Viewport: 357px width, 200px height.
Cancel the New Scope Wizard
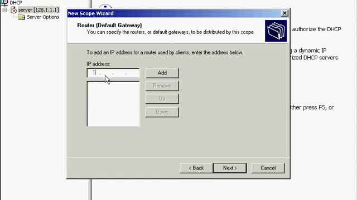click(x=268, y=168)
